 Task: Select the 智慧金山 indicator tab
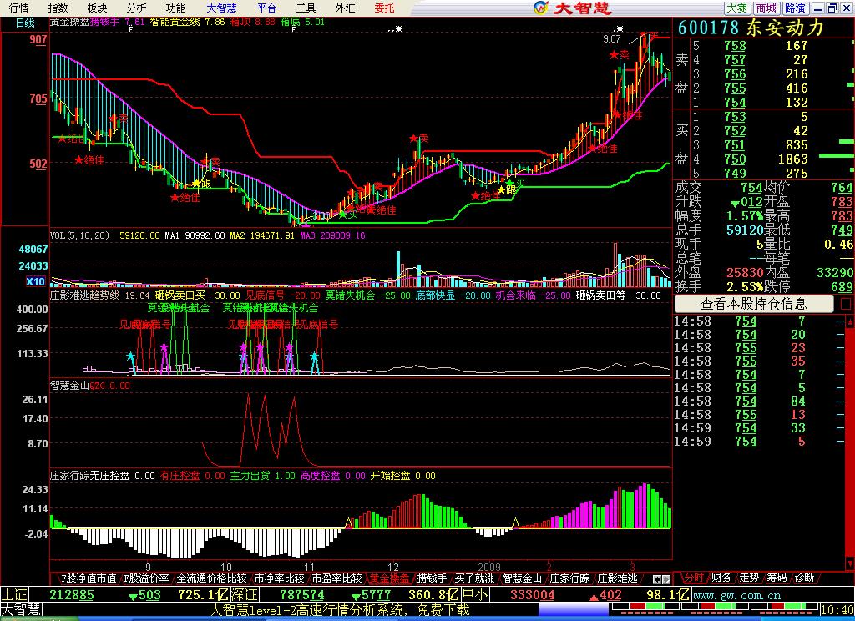pyautogui.click(x=522, y=578)
